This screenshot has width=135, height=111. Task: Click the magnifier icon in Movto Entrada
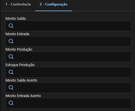pos(11,41)
